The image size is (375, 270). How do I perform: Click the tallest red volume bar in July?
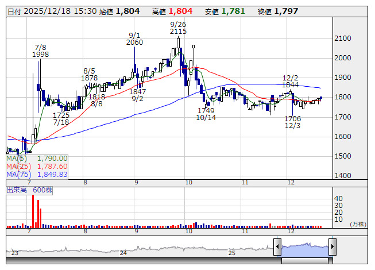pyautogui.click(x=33, y=211)
